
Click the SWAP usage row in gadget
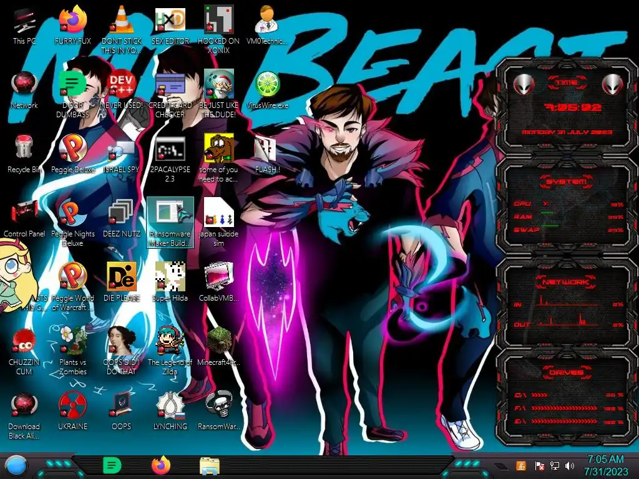(x=568, y=230)
